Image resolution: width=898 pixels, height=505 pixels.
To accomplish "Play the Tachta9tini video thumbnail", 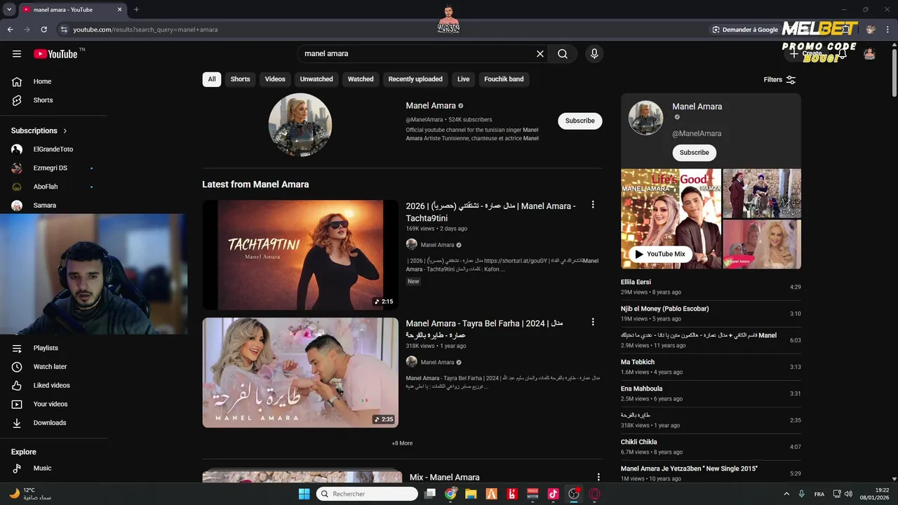I will click(300, 255).
